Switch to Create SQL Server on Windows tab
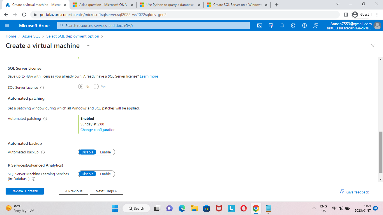Screen dimensions: 383x215 [237, 5]
